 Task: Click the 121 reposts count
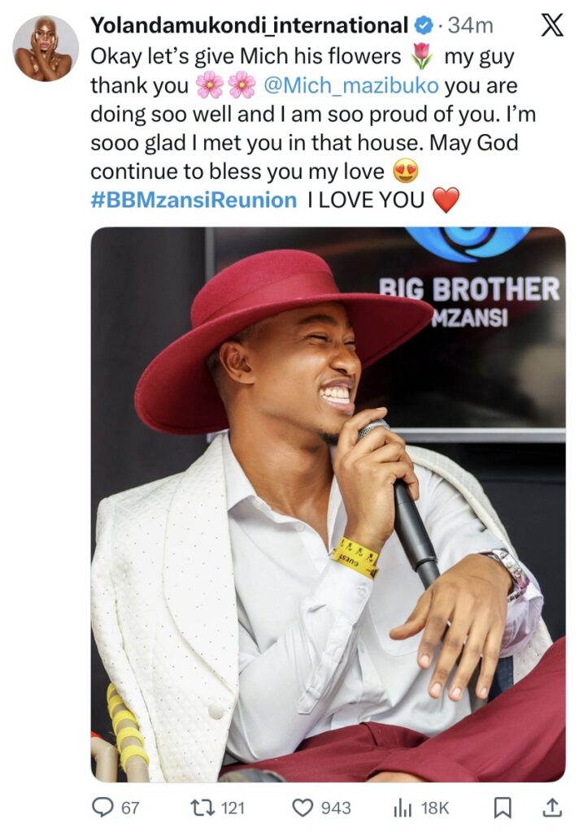[x=233, y=807]
